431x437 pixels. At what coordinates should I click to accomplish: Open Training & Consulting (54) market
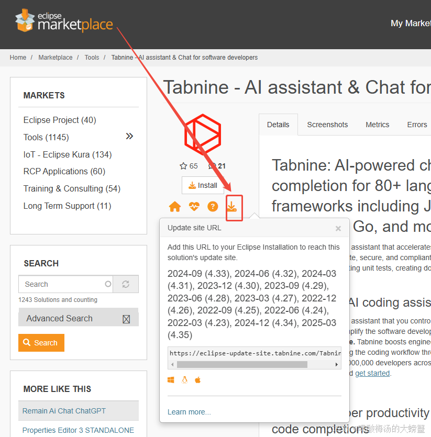click(72, 189)
